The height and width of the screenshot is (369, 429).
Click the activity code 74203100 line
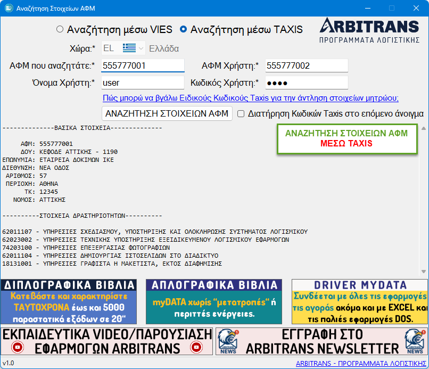[x=86, y=248]
